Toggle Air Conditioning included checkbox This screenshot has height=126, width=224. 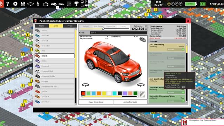tap(183, 49)
